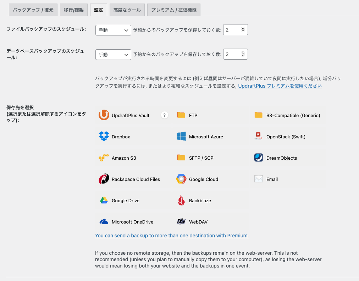Select the Microsoft Azure logo icon

(x=181, y=136)
